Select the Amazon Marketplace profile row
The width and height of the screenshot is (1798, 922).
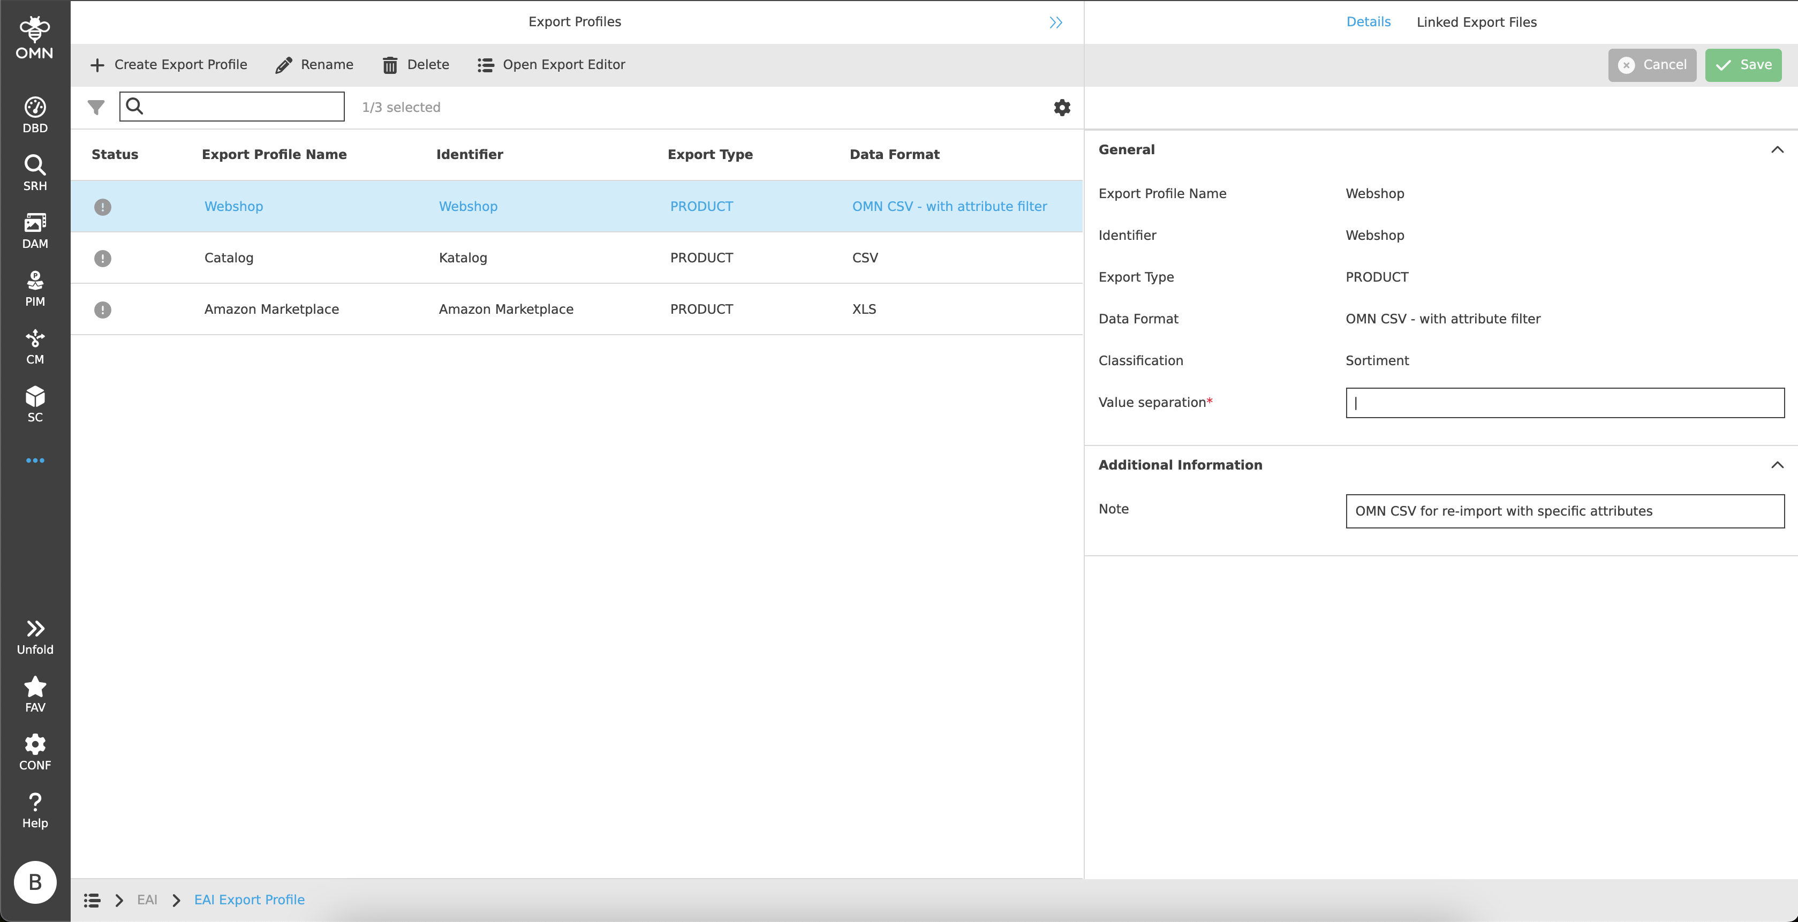pyautogui.click(x=271, y=309)
